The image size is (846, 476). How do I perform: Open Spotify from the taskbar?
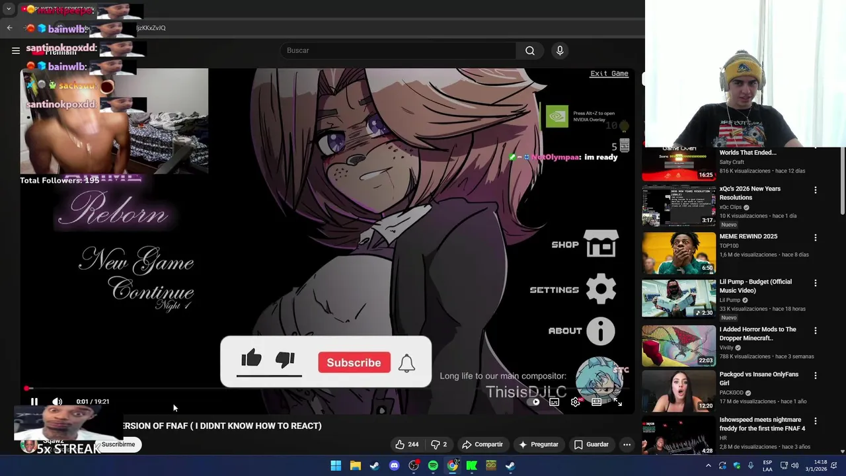click(433, 465)
